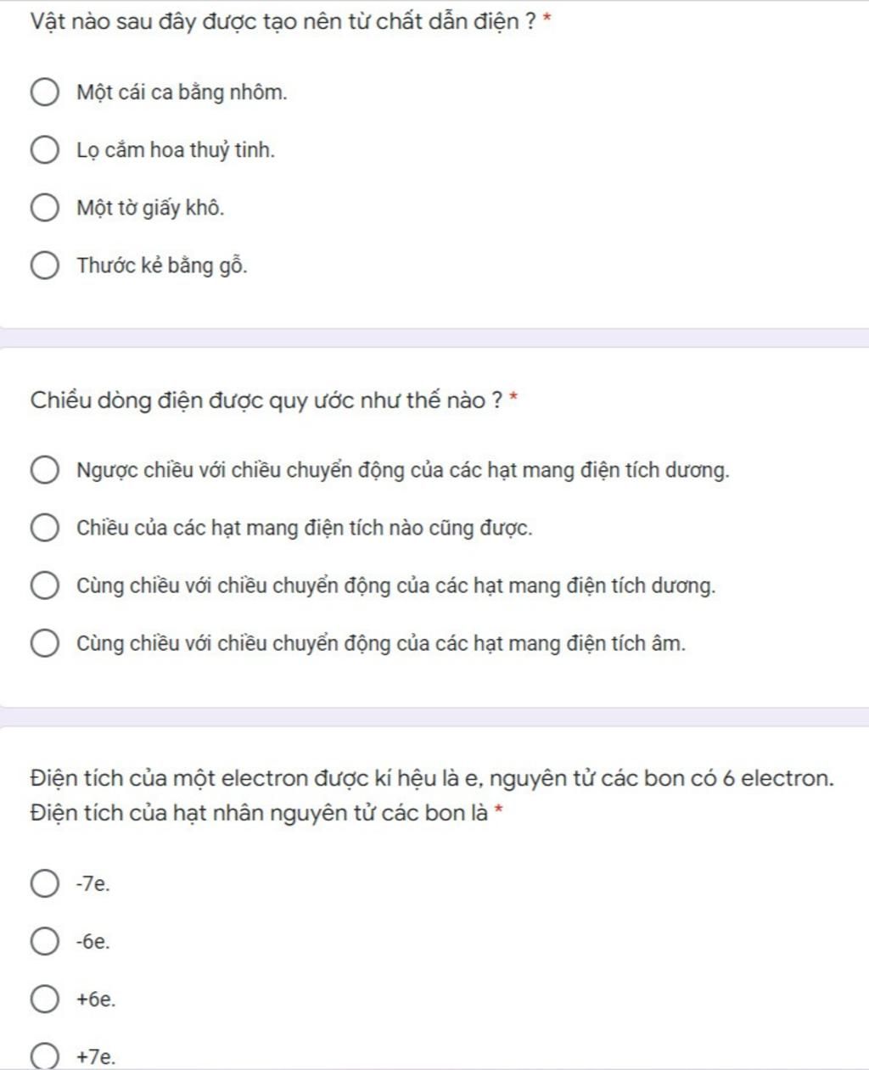Click the question 'Vật nào sau đây được tạo nên'

pos(283,21)
